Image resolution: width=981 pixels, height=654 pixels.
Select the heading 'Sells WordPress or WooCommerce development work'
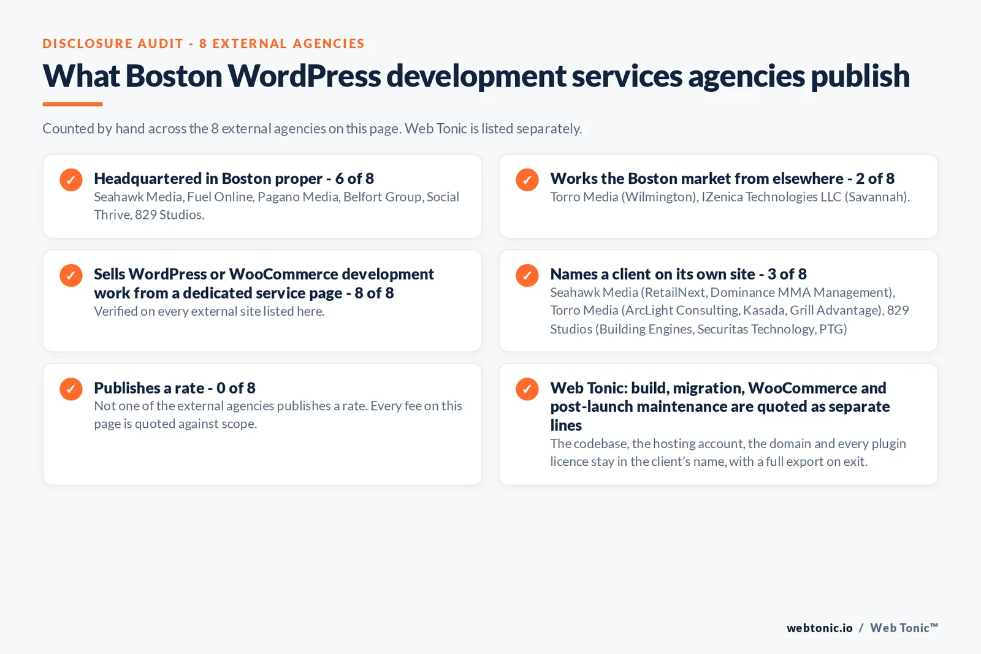264,283
